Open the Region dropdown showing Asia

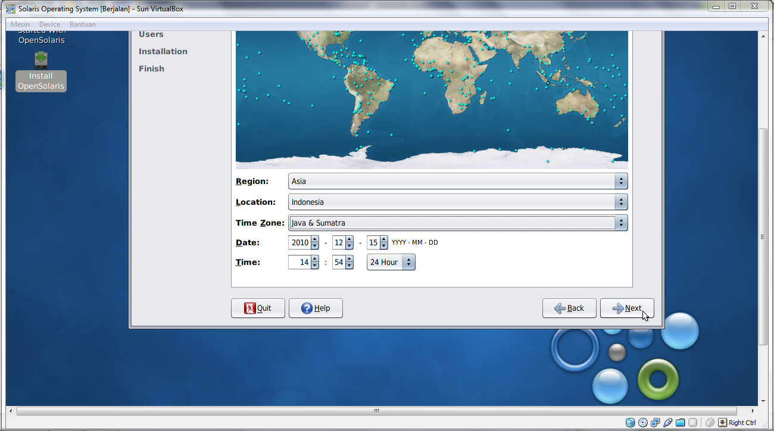pos(458,181)
